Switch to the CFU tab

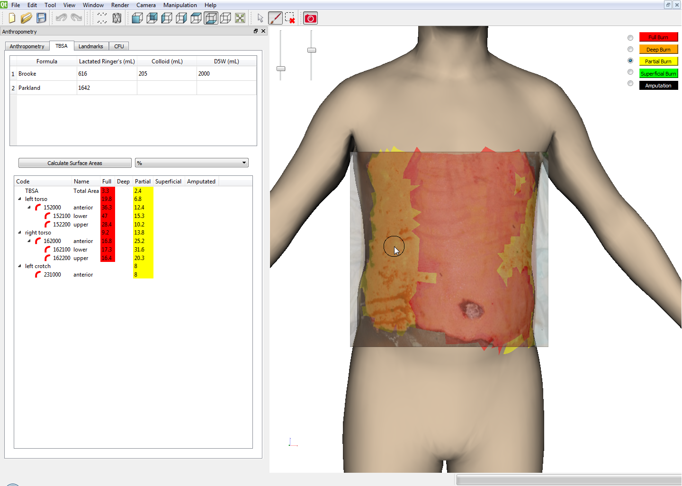pyautogui.click(x=119, y=46)
